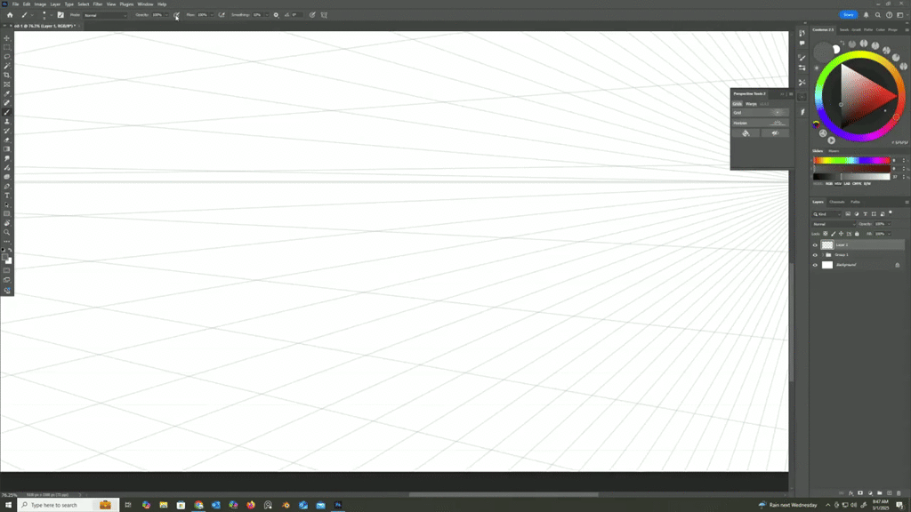
Task: Select the Brush tool in the toolbar
Action: 7,113
